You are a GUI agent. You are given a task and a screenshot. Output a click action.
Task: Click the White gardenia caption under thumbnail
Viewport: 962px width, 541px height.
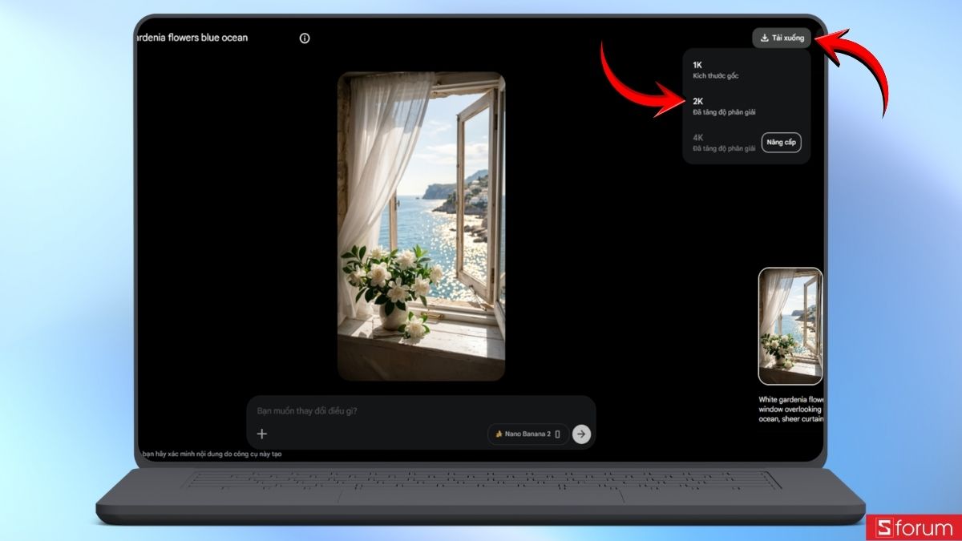pyautogui.click(x=790, y=409)
